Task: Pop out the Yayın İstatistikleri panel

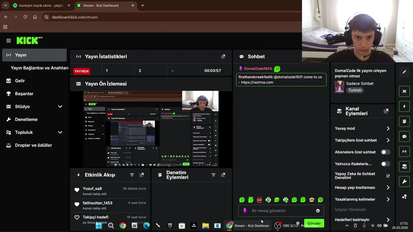Action: 223,56
